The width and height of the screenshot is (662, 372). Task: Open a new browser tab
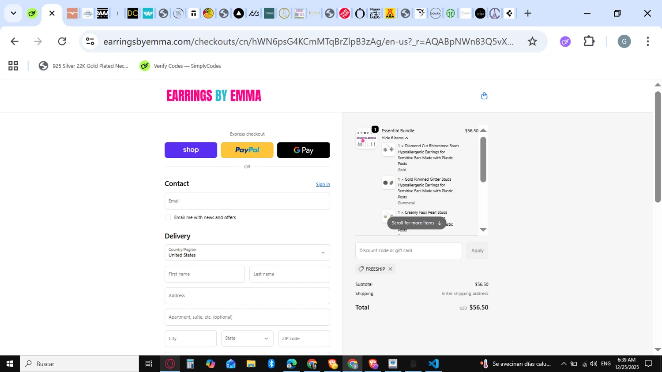[528, 13]
